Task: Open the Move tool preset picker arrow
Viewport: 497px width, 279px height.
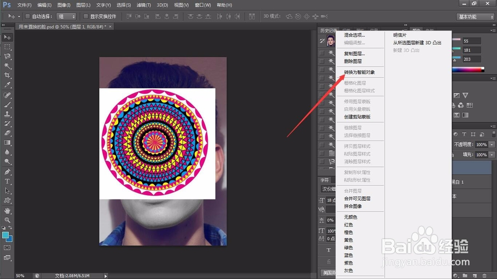Action: pos(19,16)
